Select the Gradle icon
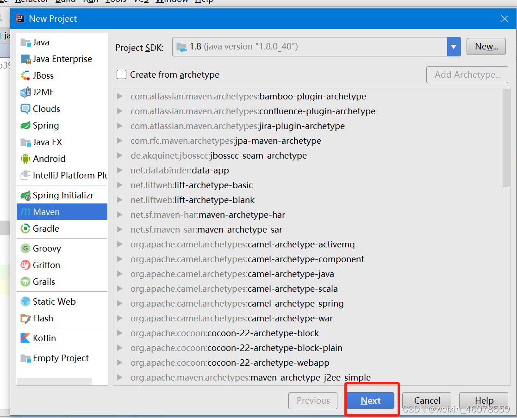 point(25,228)
